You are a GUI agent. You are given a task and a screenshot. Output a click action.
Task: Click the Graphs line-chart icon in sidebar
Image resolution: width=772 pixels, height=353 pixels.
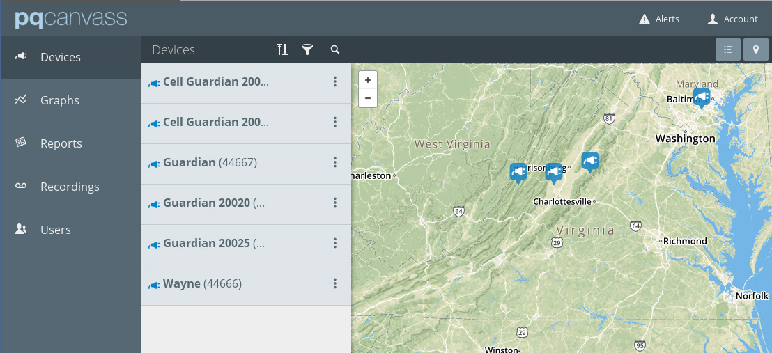[21, 100]
